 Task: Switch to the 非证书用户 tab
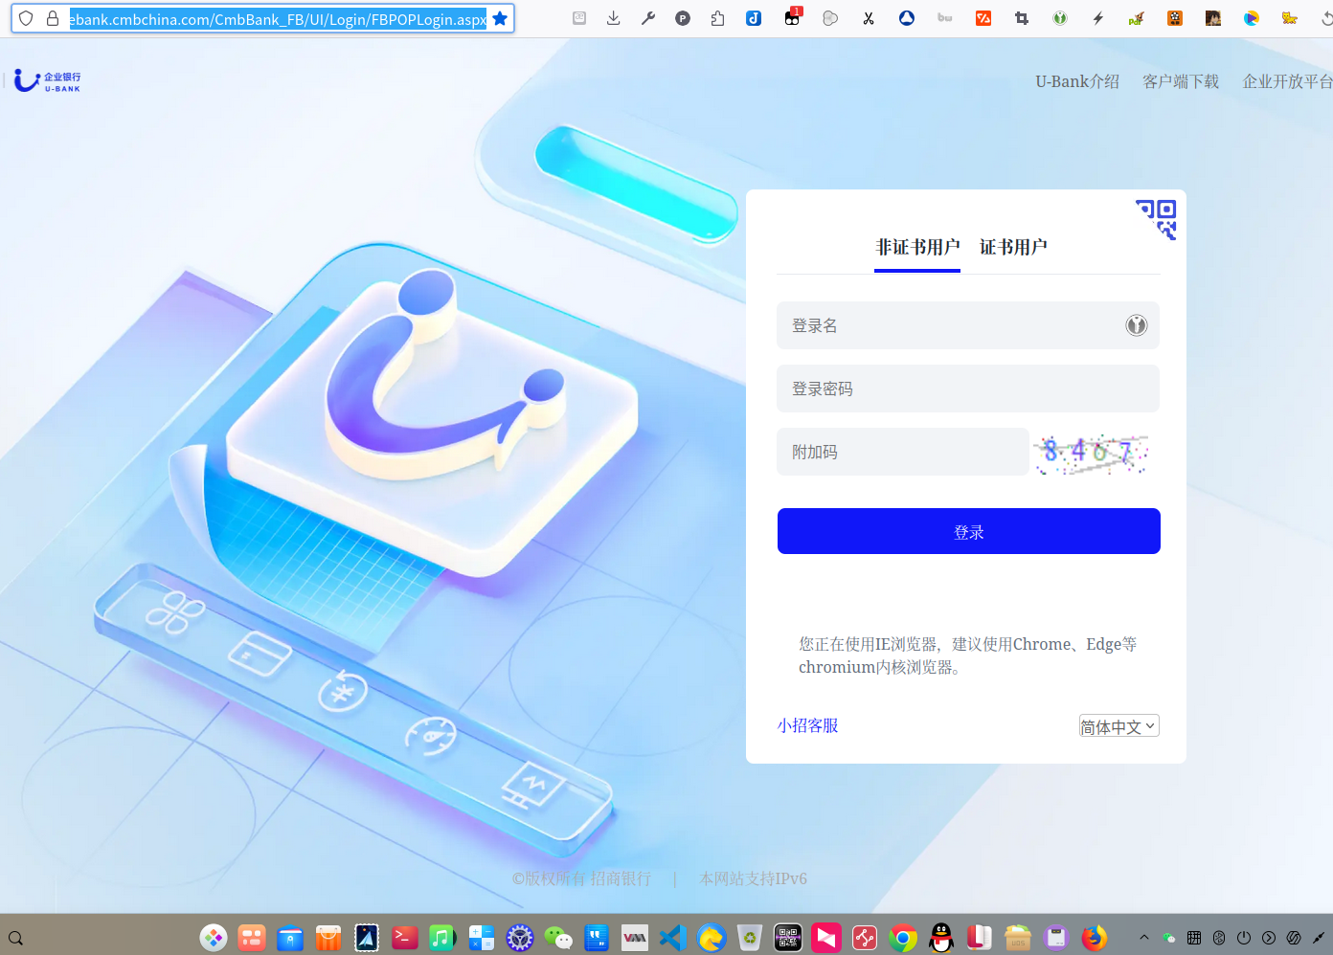[917, 247]
